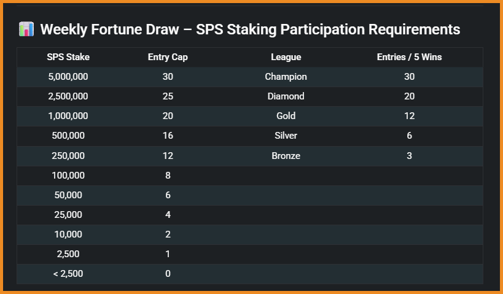Select the Bronze league cell
Viewport: 503px width, 294px height.
tap(286, 156)
